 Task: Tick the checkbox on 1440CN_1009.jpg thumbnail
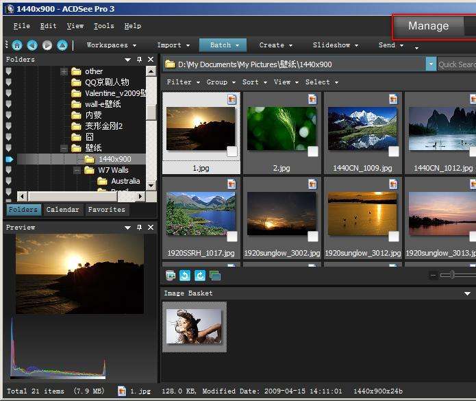point(394,151)
